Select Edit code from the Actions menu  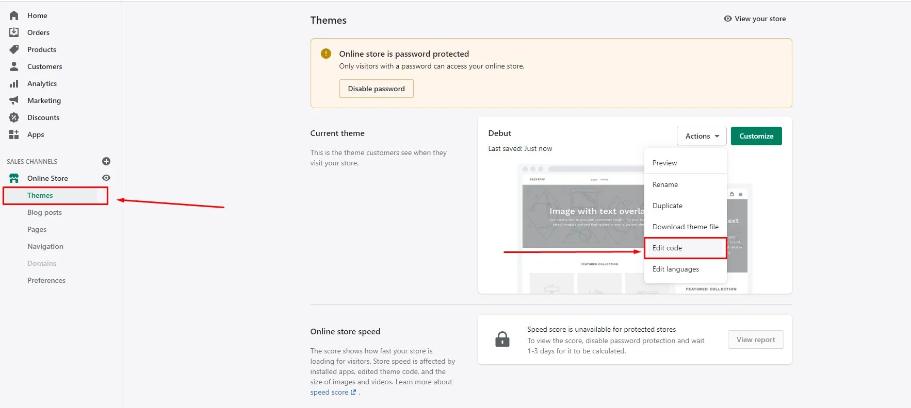click(x=667, y=248)
